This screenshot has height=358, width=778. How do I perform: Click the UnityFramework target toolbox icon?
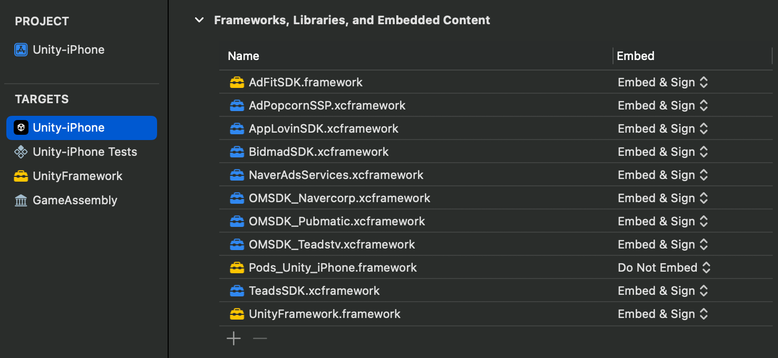[x=21, y=176]
